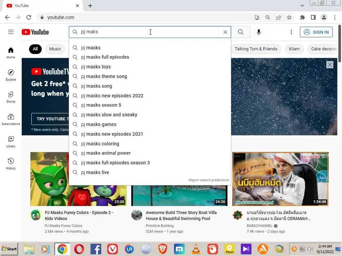Open Shorts in the sidebar

click(x=11, y=97)
